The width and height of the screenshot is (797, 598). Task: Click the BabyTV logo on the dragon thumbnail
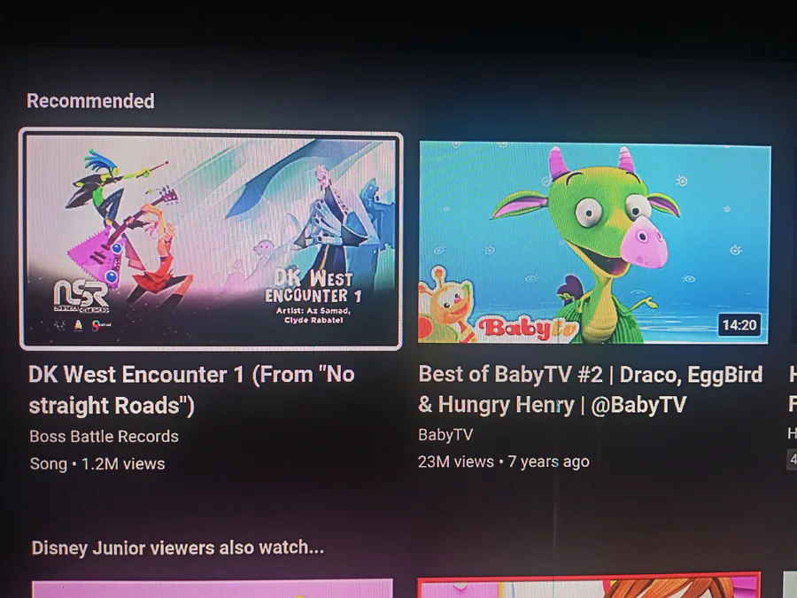click(x=528, y=329)
